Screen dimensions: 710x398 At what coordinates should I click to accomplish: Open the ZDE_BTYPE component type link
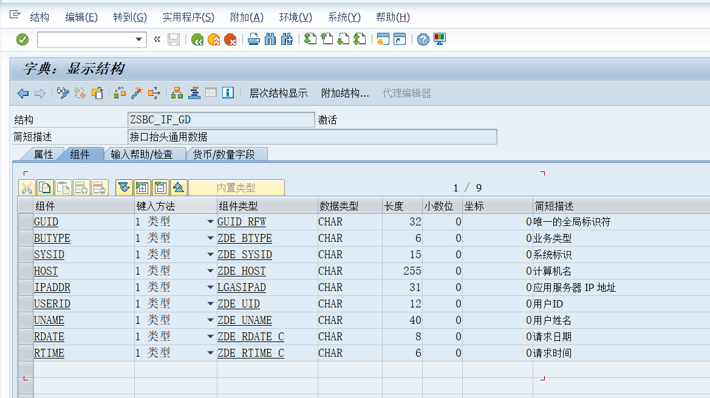pyautogui.click(x=245, y=238)
